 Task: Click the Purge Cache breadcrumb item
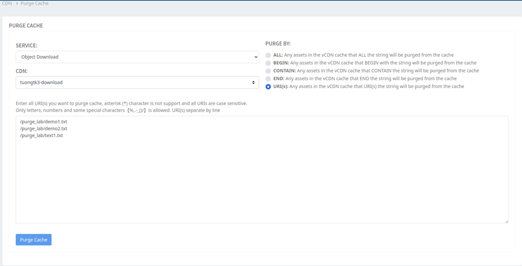click(34, 3)
